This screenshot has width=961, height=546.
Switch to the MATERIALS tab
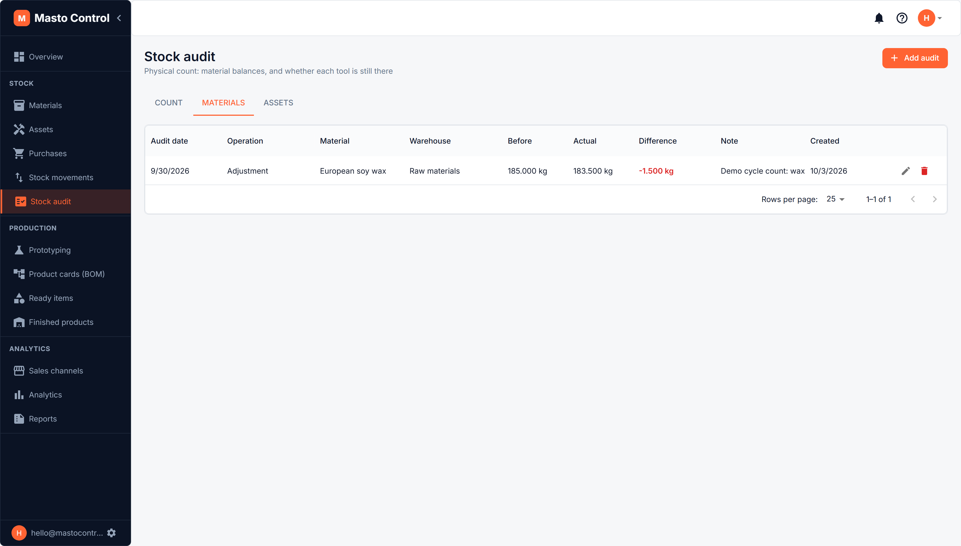point(224,103)
